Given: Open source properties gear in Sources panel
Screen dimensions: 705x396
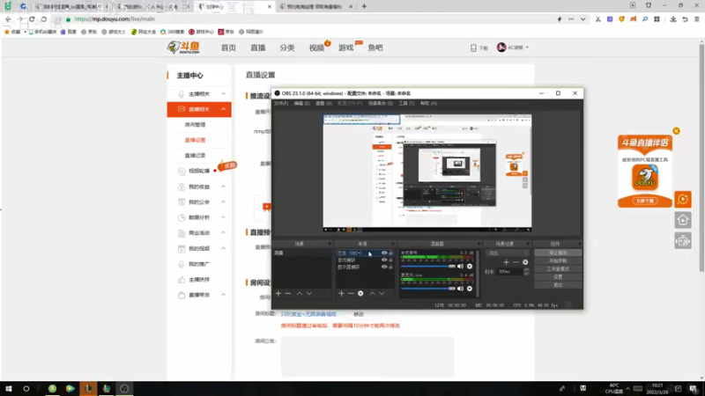Looking at the screenshot, I should click(360, 293).
